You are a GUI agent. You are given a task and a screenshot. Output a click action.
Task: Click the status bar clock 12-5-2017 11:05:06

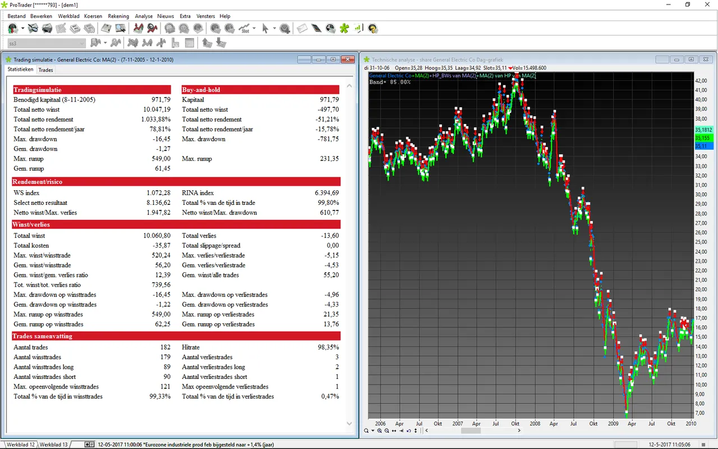tap(671, 445)
